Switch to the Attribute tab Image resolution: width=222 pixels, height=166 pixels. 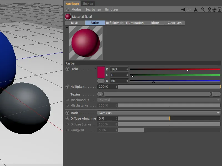[72, 4]
